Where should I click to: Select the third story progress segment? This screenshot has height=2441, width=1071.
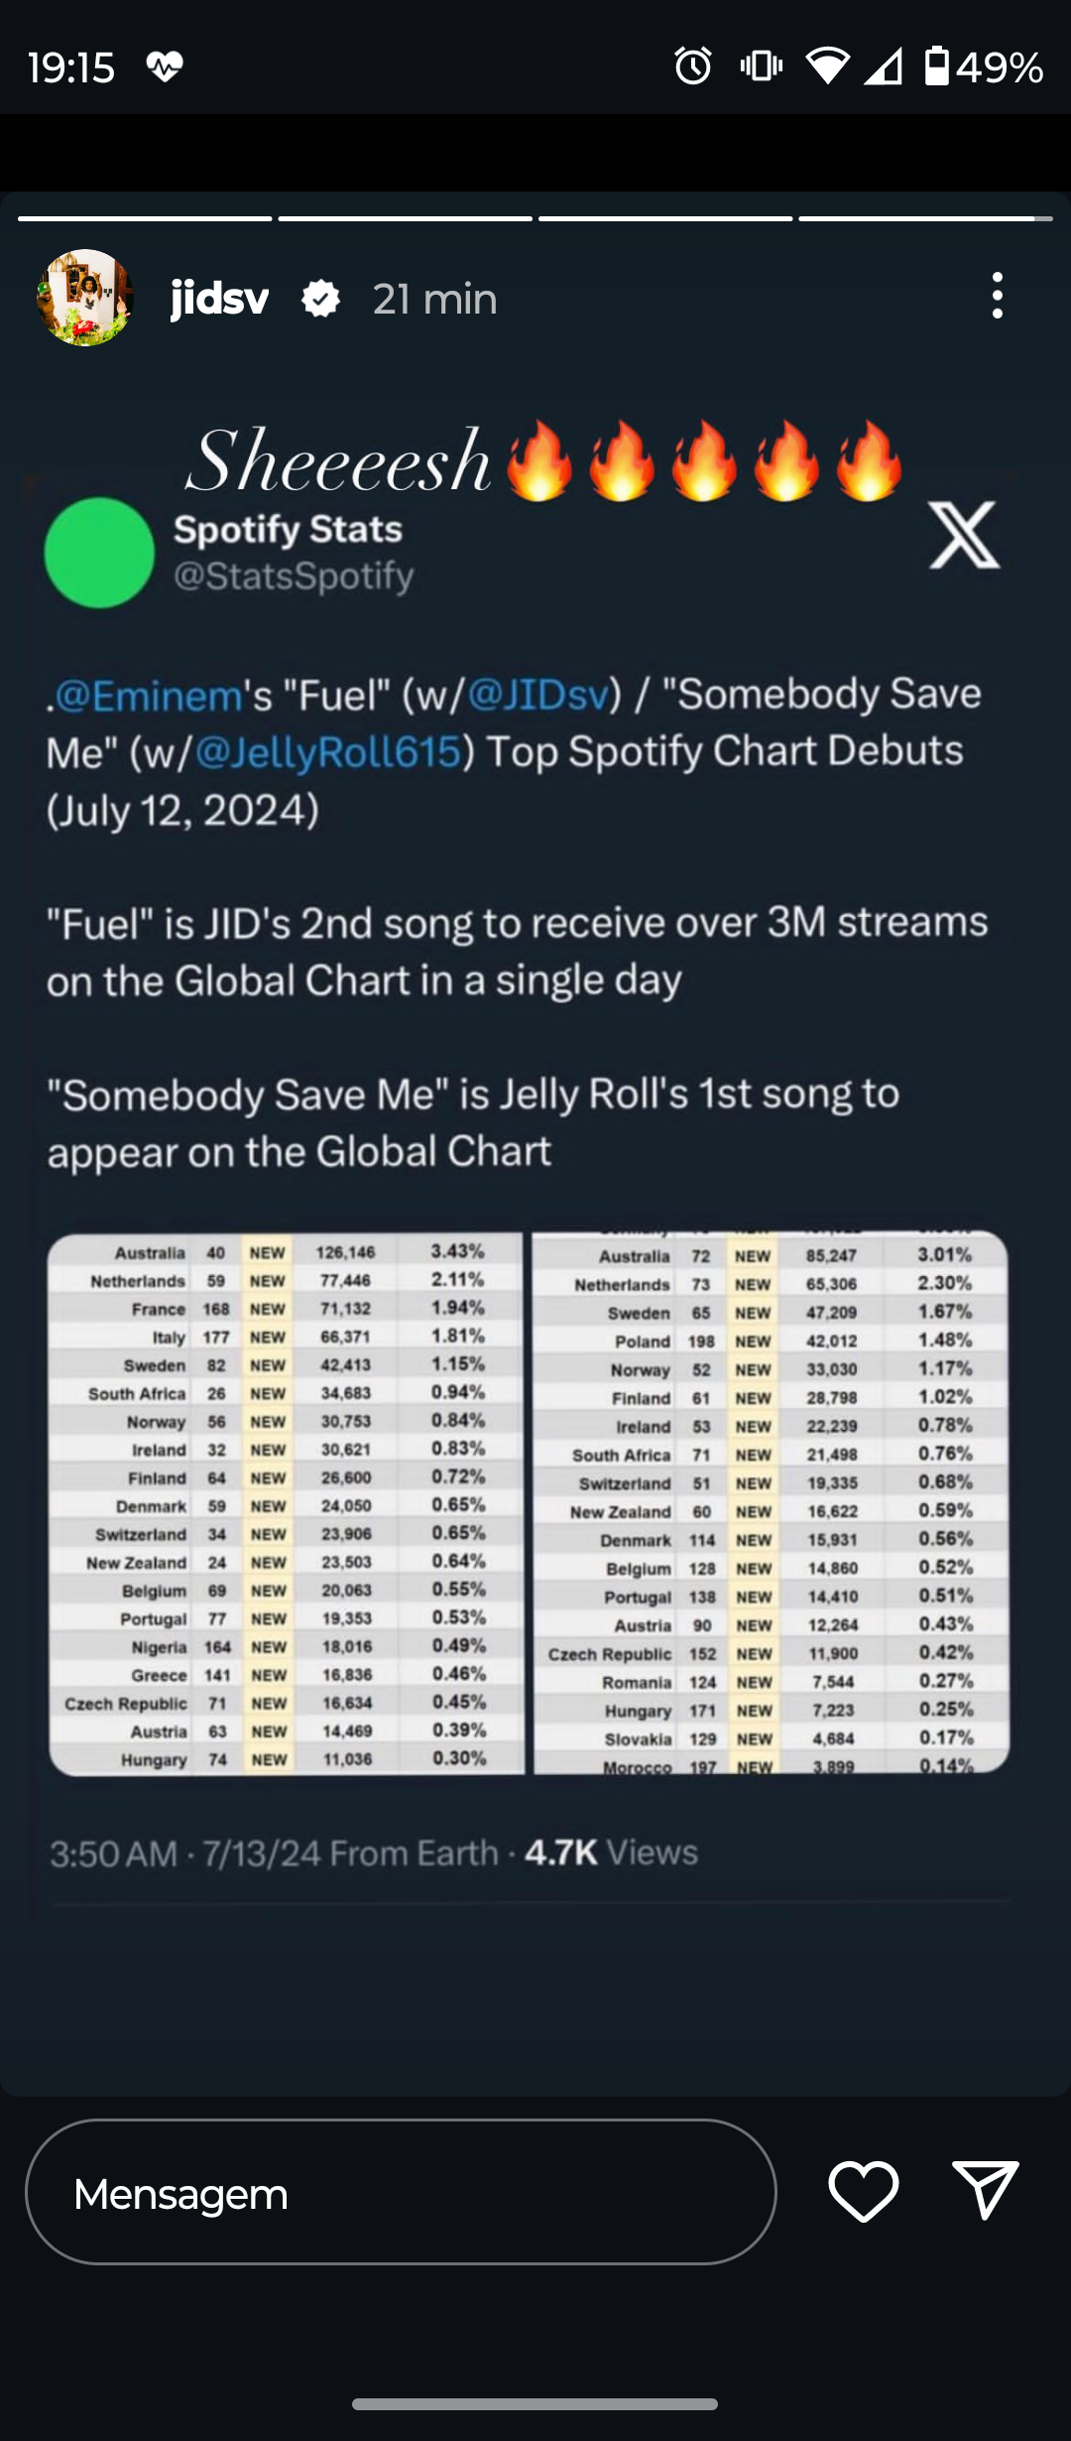[x=665, y=218]
